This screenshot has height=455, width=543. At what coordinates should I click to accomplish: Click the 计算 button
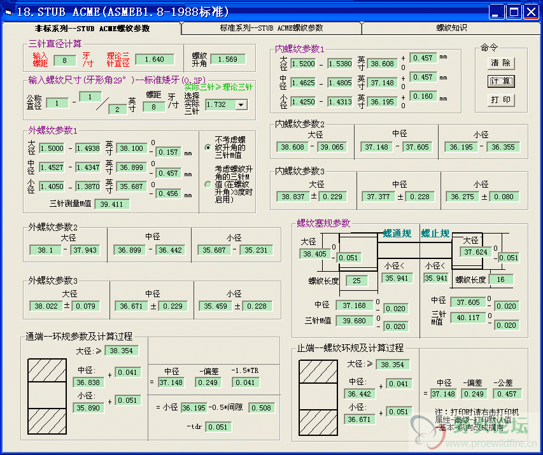[501, 81]
